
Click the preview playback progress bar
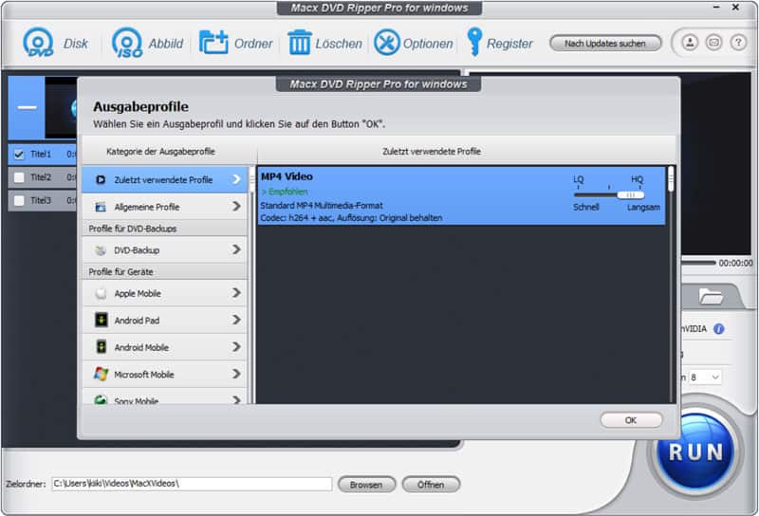point(698,263)
